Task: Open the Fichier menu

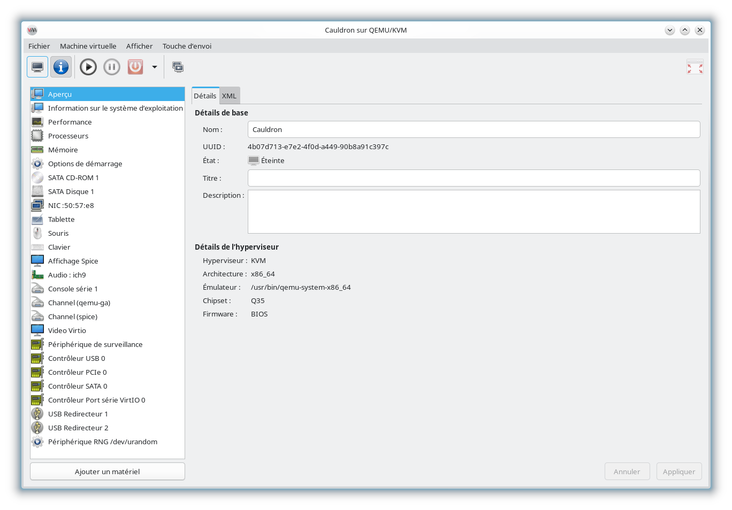Action: pyautogui.click(x=39, y=46)
